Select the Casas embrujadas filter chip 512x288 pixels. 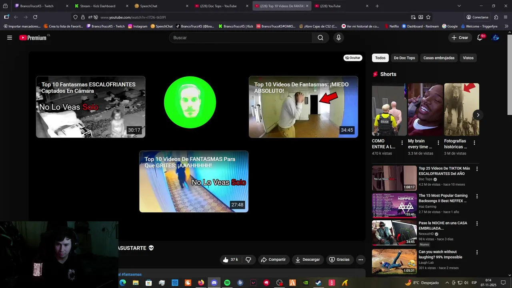pyautogui.click(x=439, y=58)
